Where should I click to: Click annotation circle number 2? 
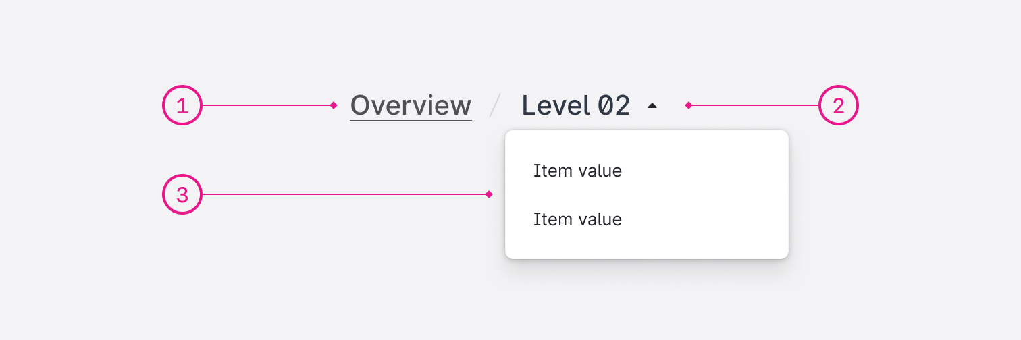(838, 106)
